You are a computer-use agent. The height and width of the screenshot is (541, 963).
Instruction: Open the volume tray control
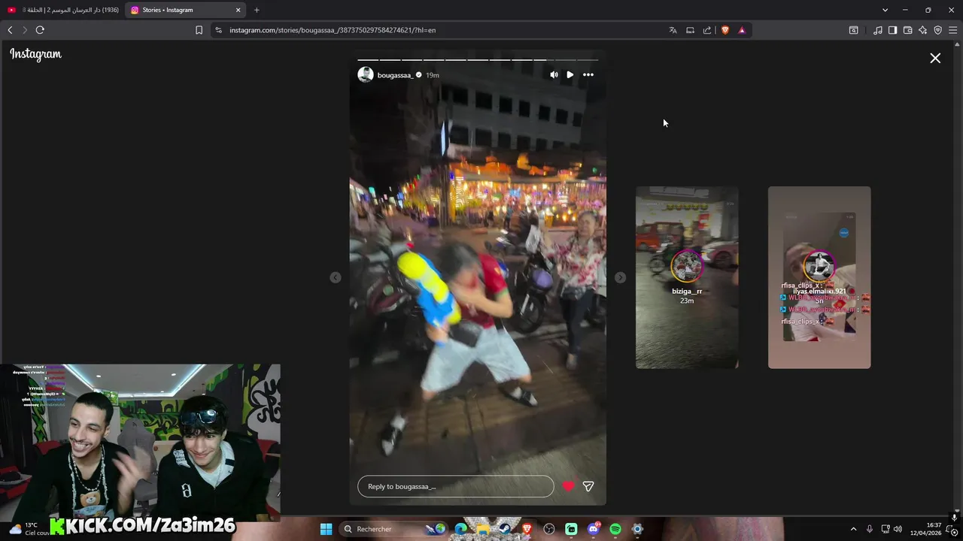click(x=898, y=529)
